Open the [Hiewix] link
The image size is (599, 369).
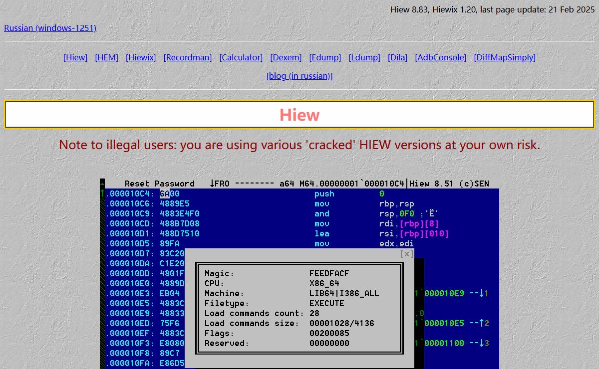(141, 57)
